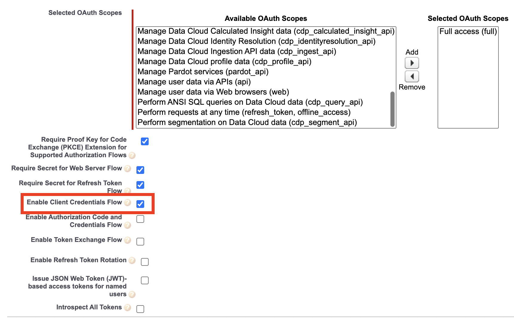Screen dimensions: 514x318
Task: Open help icon for Refresh Token Rotation
Action: [132, 260]
